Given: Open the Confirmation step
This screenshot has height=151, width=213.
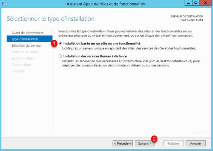Looking at the screenshot, I should (21, 65).
